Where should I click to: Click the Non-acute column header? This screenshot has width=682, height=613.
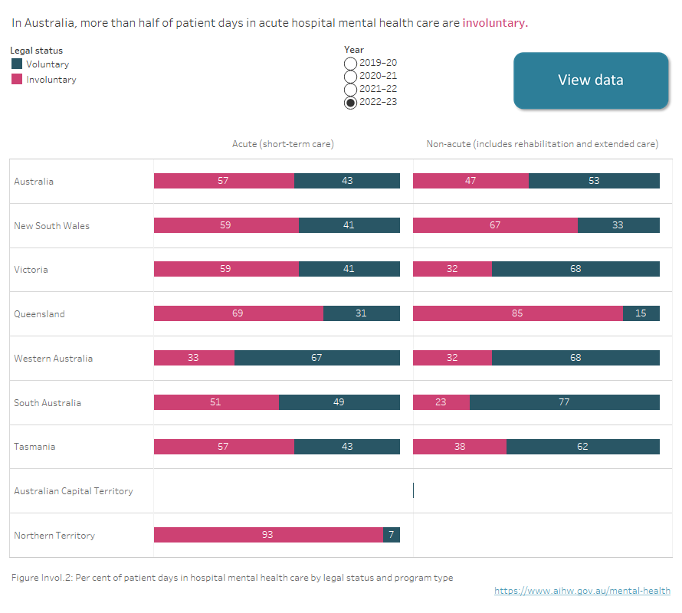point(543,144)
